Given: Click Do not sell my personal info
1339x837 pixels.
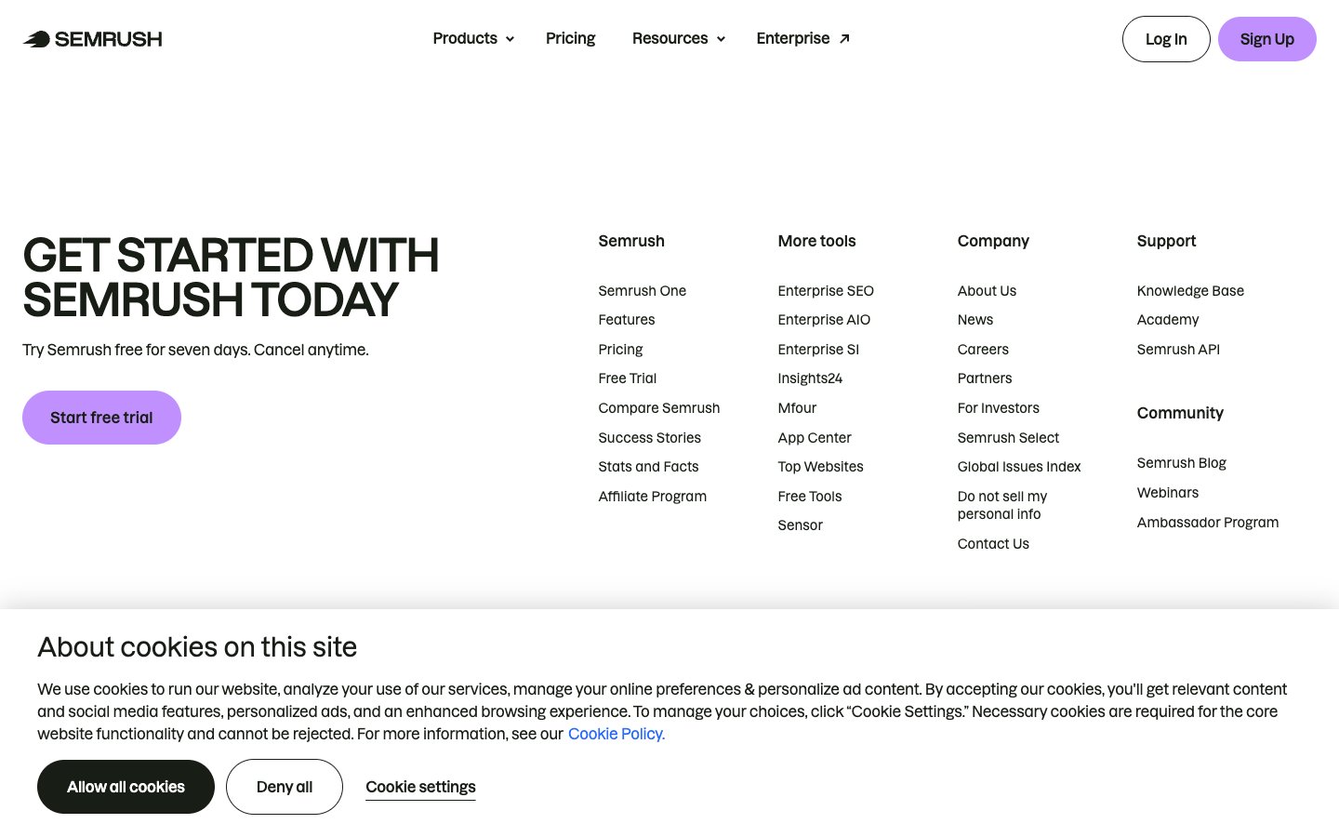Looking at the screenshot, I should tap(1001, 505).
